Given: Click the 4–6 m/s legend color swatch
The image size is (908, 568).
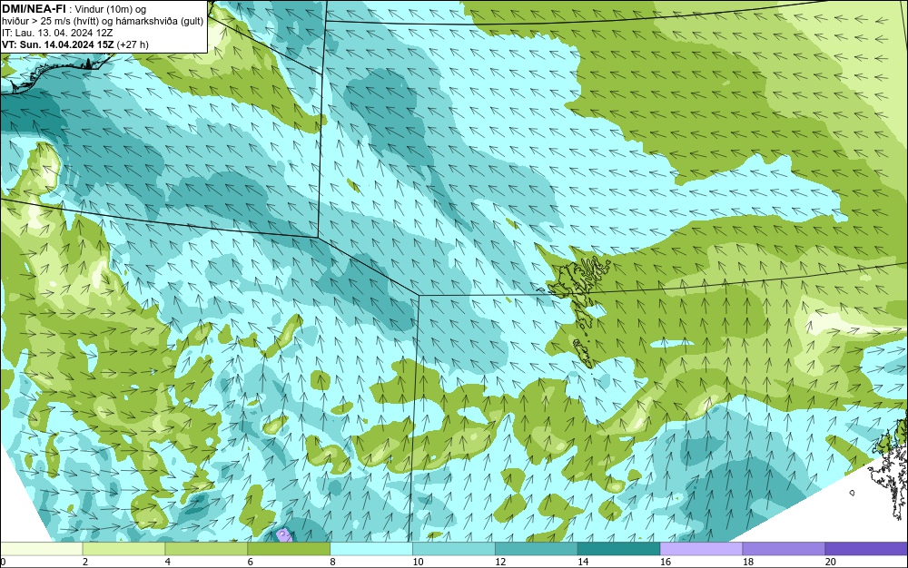Looking at the screenshot, I should pos(206,548).
